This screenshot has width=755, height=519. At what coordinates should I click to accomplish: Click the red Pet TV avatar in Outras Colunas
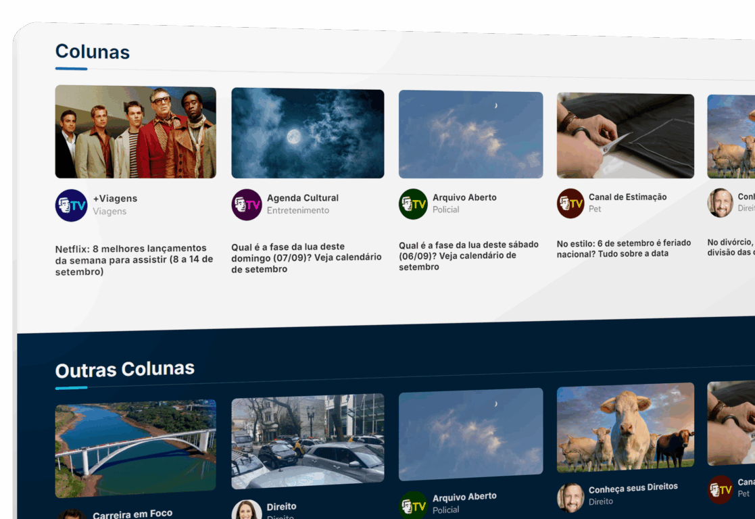coord(721,489)
